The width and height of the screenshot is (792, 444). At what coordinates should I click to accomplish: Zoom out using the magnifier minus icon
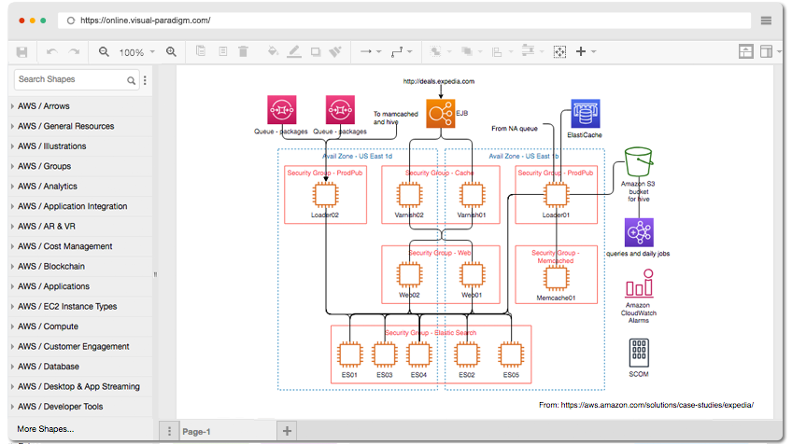104,51
